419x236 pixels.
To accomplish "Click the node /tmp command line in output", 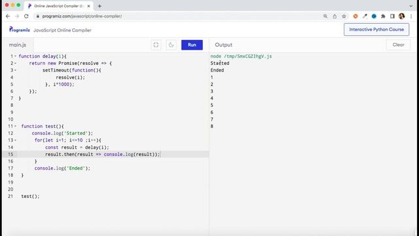I will [x=241, y=56].
